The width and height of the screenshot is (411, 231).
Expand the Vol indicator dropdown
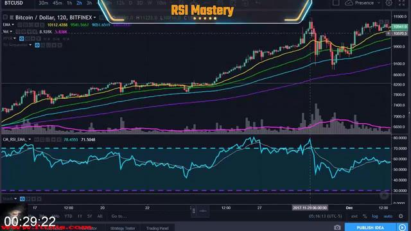click(x=11, y=31)
